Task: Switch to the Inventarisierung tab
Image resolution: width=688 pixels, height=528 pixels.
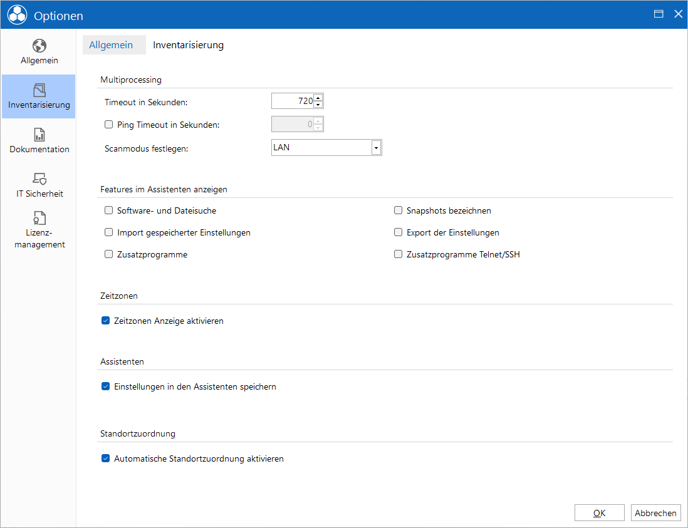Action: point(188,44)
